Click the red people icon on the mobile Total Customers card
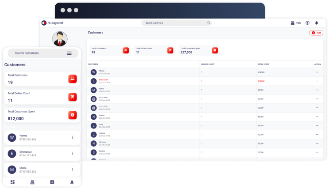Viewport: 329px width, 189px height. tap(73, 79)
